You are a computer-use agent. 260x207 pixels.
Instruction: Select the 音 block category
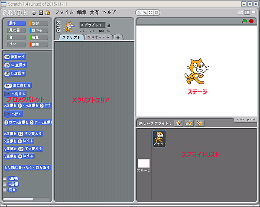point(16,37)
